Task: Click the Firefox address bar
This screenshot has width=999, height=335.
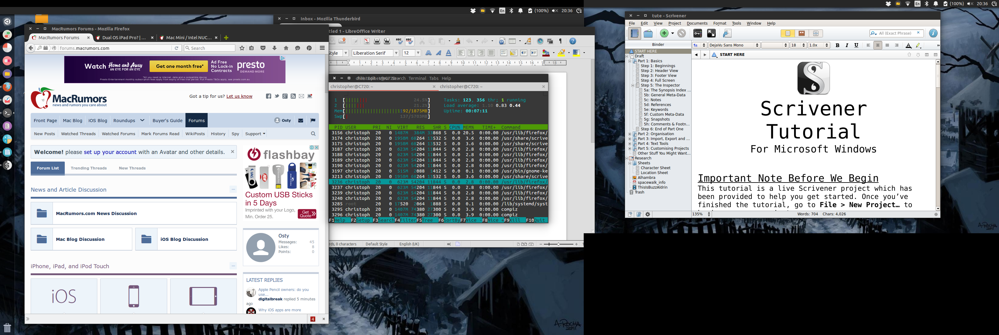Action: click(x=114, y=48)
